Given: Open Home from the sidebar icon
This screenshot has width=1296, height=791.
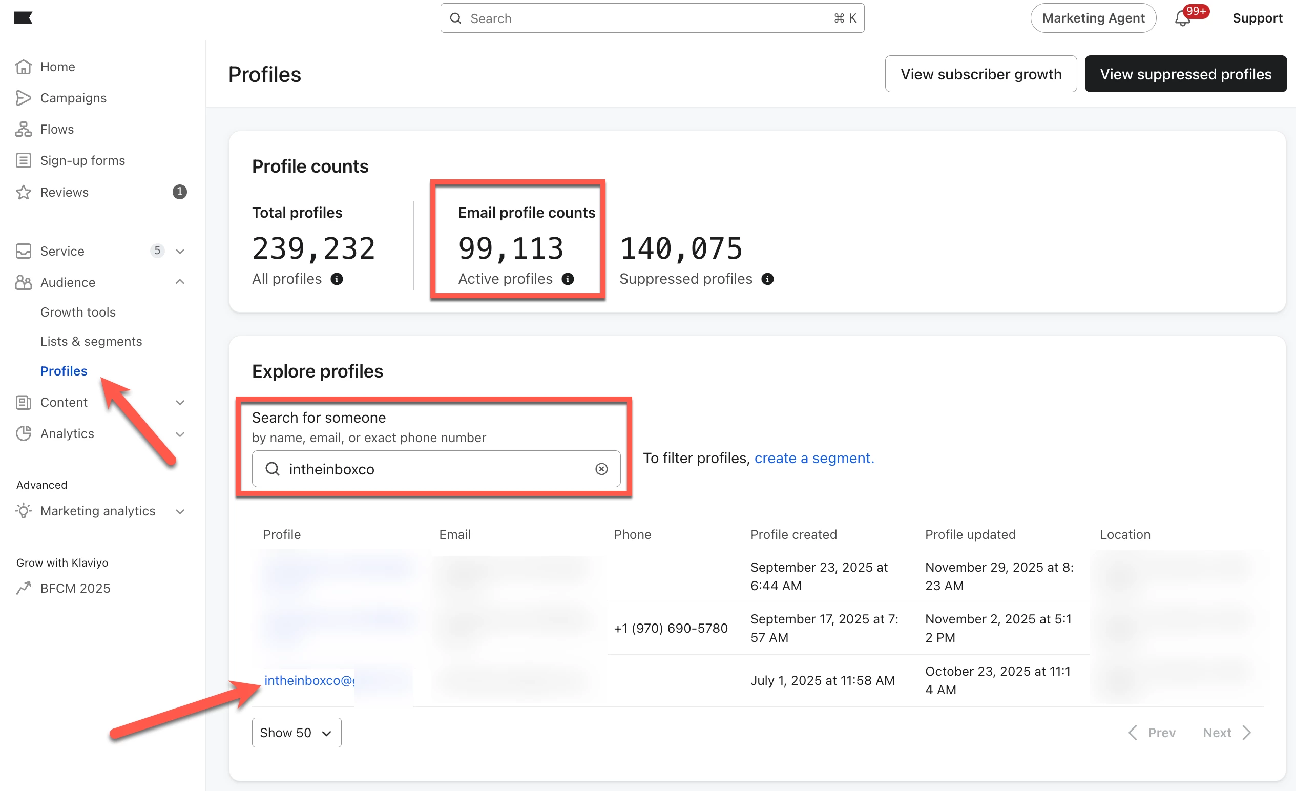Looking at the screenshot, I should [23, 67].
